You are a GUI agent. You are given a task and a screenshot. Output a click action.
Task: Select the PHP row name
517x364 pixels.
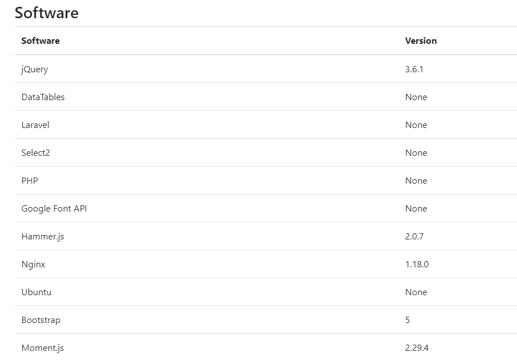point(30,181)
